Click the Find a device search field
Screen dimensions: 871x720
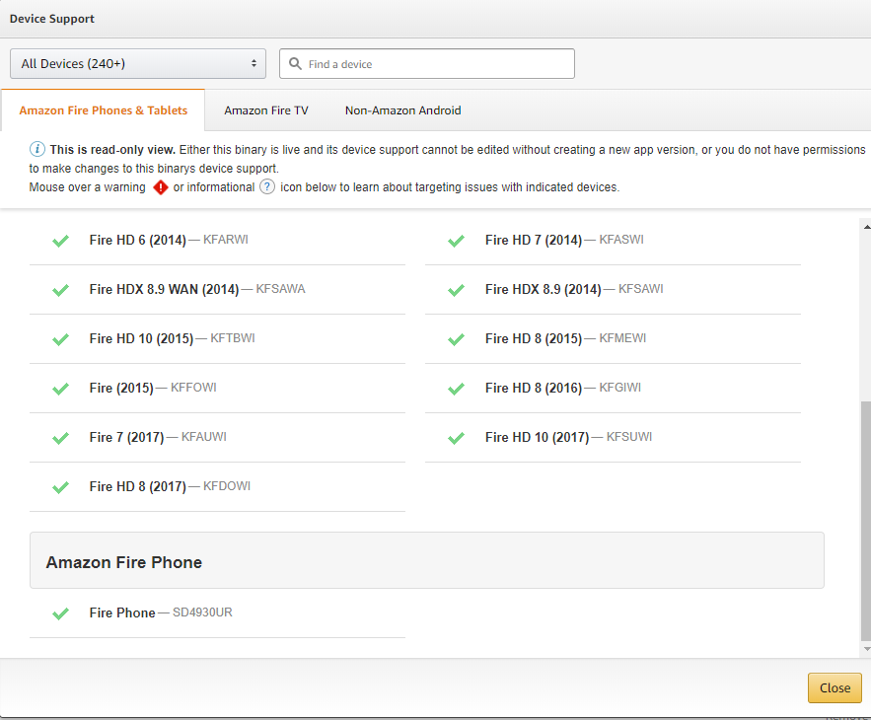point(434,64)
